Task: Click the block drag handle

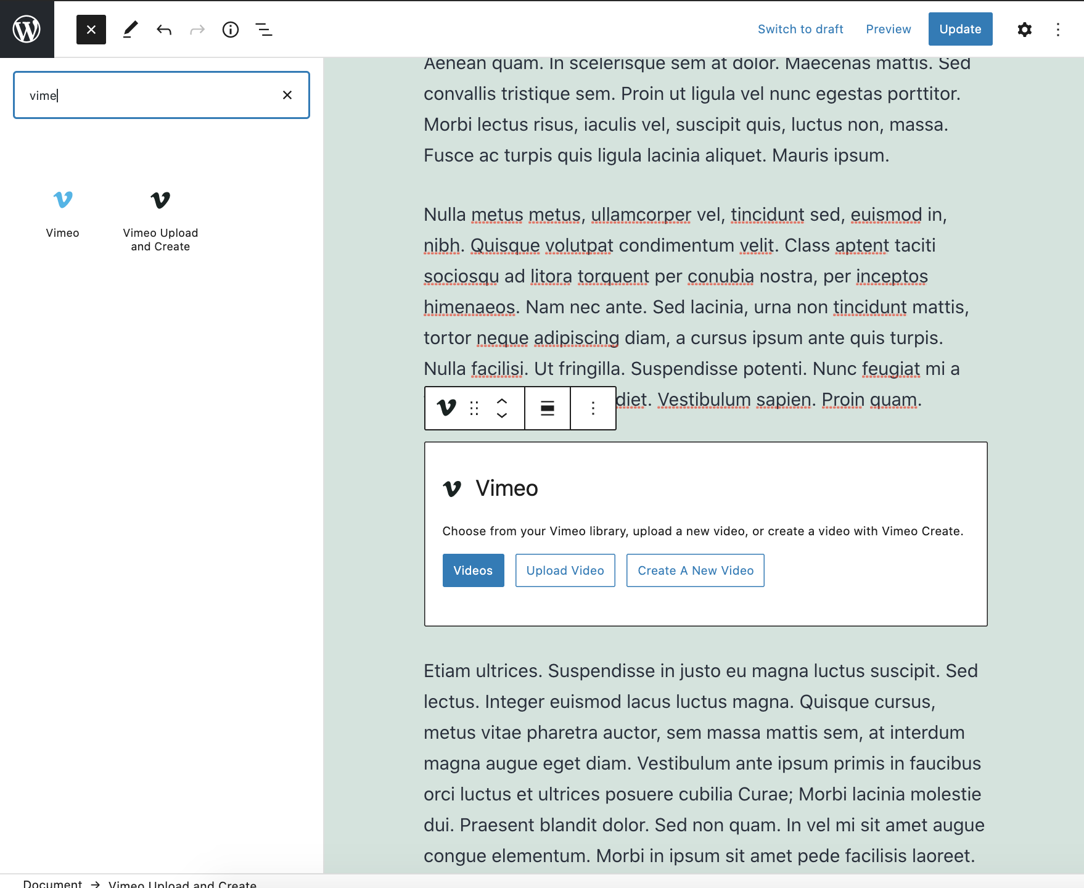Action: tap(474, 408)
